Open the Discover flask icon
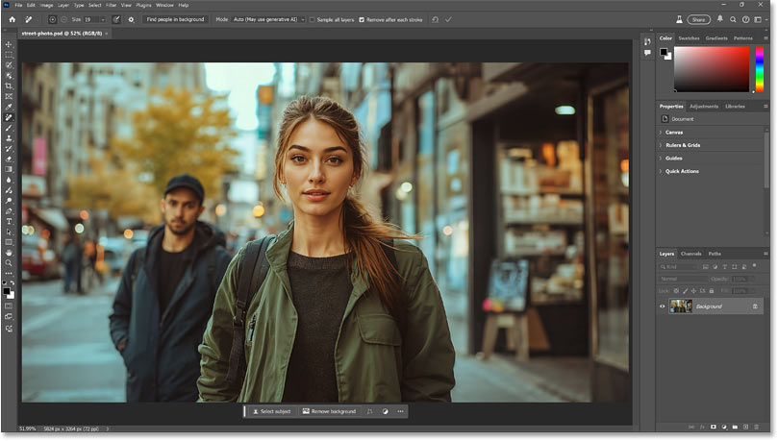Viewport: 778px width, 441px height. click(679, 20)
